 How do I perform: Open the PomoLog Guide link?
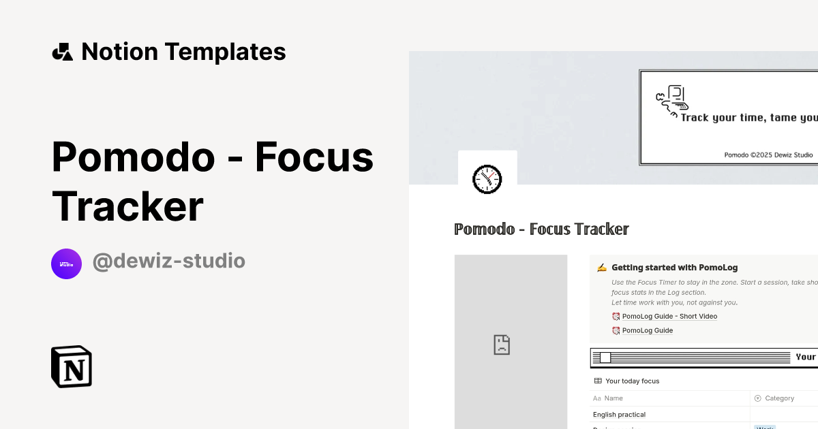647,330
